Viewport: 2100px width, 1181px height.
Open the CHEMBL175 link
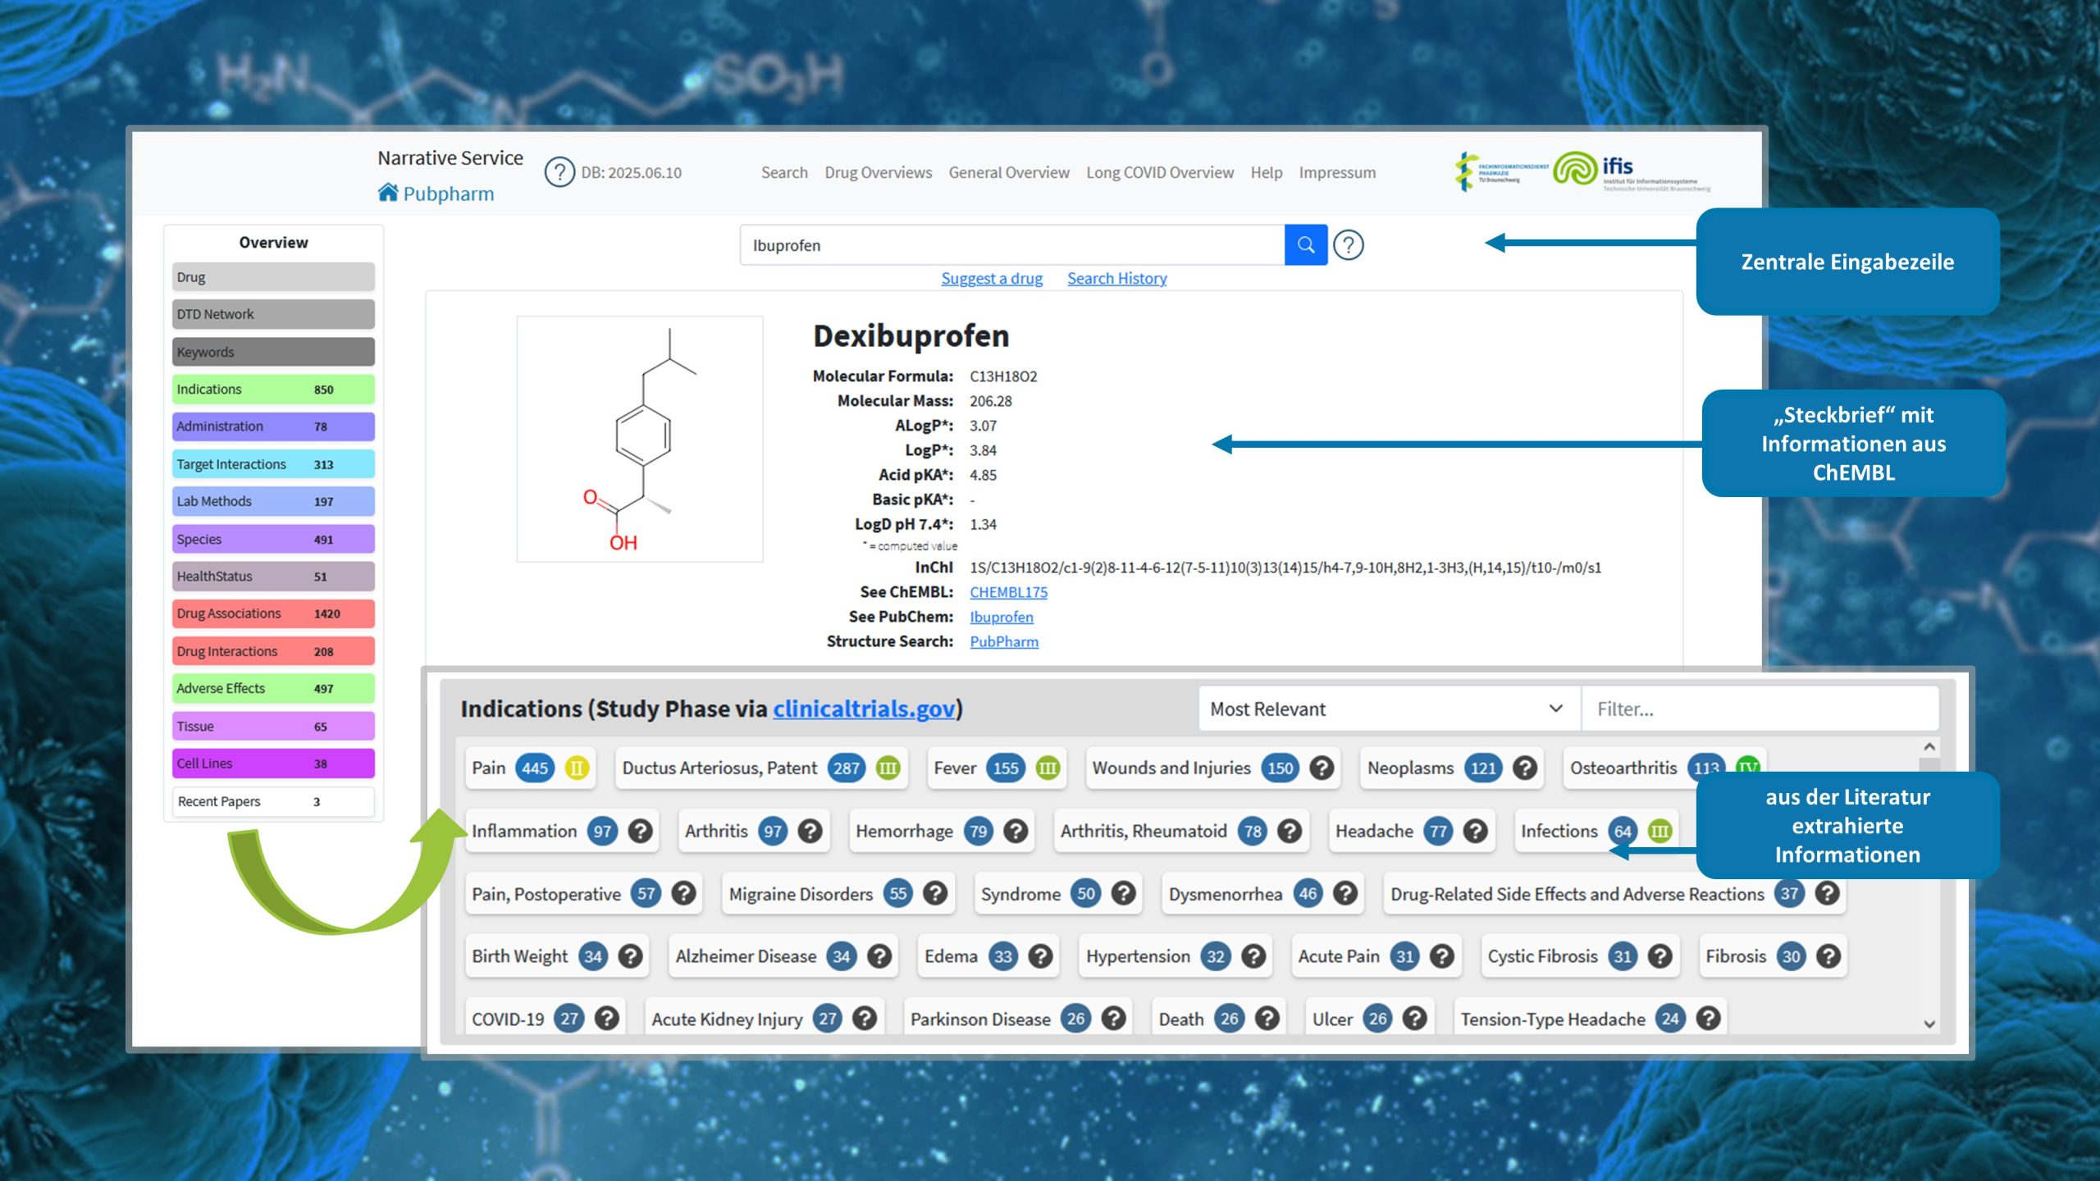point(1008,592)
